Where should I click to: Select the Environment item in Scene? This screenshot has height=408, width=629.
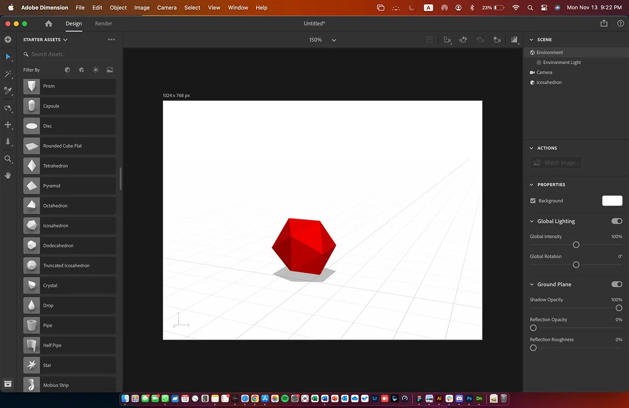[x=576, y=53]
